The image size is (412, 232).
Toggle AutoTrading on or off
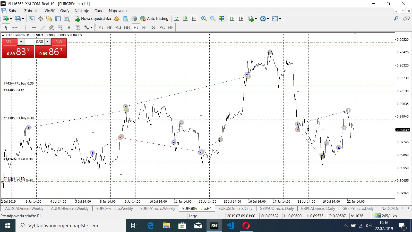pos(154,19)
